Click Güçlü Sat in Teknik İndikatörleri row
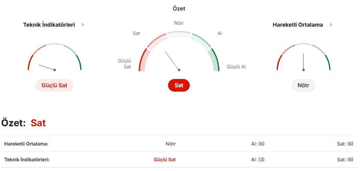The width and height of the screenshot is (360, 171). pyautogui.click(x=165, y=160)
